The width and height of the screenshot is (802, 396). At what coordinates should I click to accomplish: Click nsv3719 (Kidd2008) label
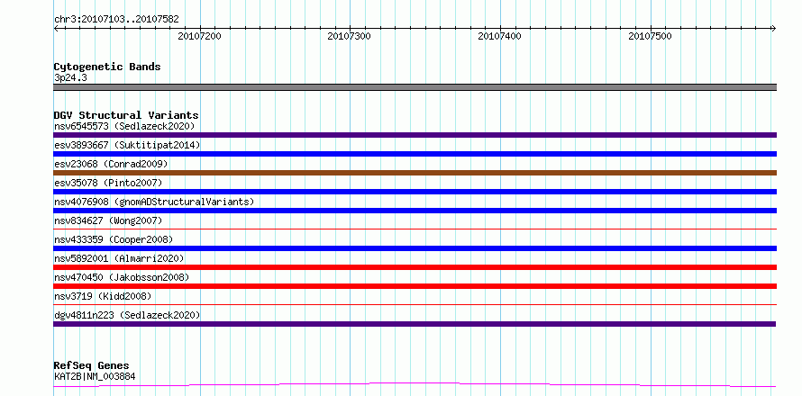pyautogui.click(x=103, y=296)
